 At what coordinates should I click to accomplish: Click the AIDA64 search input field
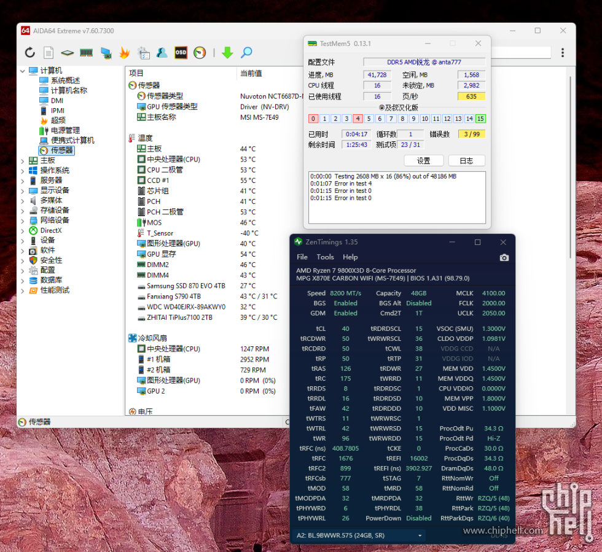pos(522,53)
